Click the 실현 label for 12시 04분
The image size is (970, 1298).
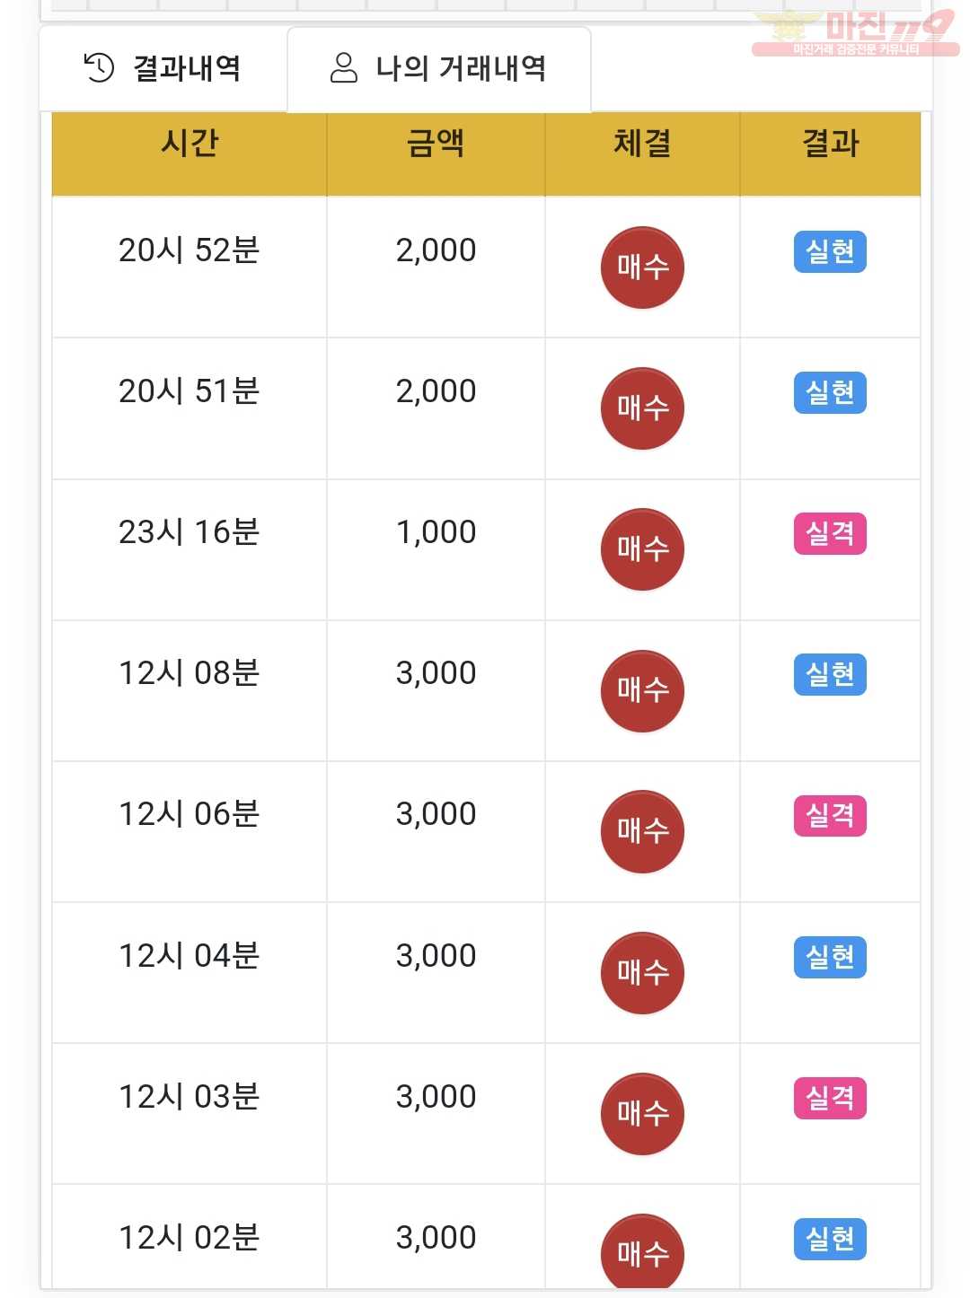coord(830,957)
